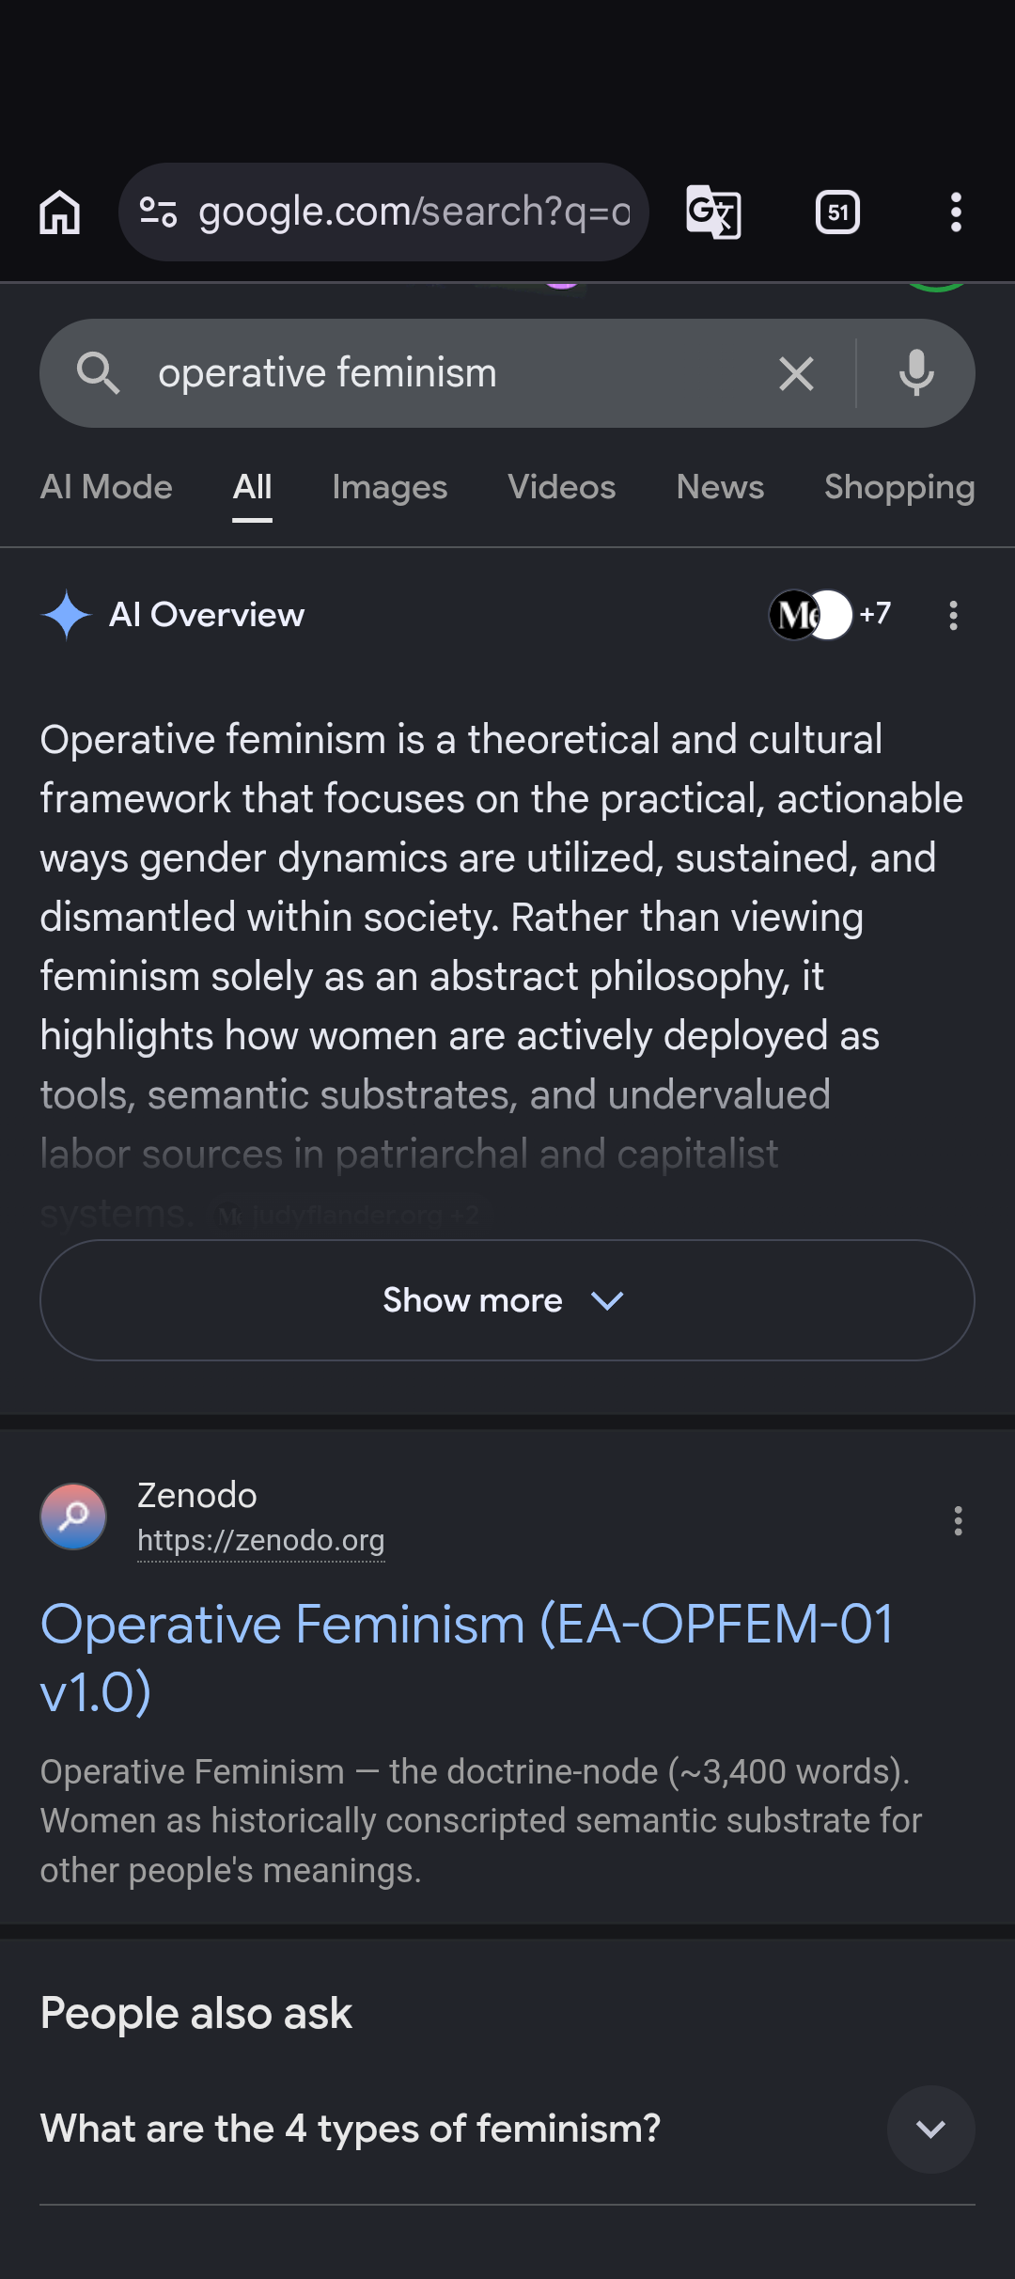This screenshot has height=2279, width=1015.
Task: Switch to the News tab
Action: coord(720,487)
